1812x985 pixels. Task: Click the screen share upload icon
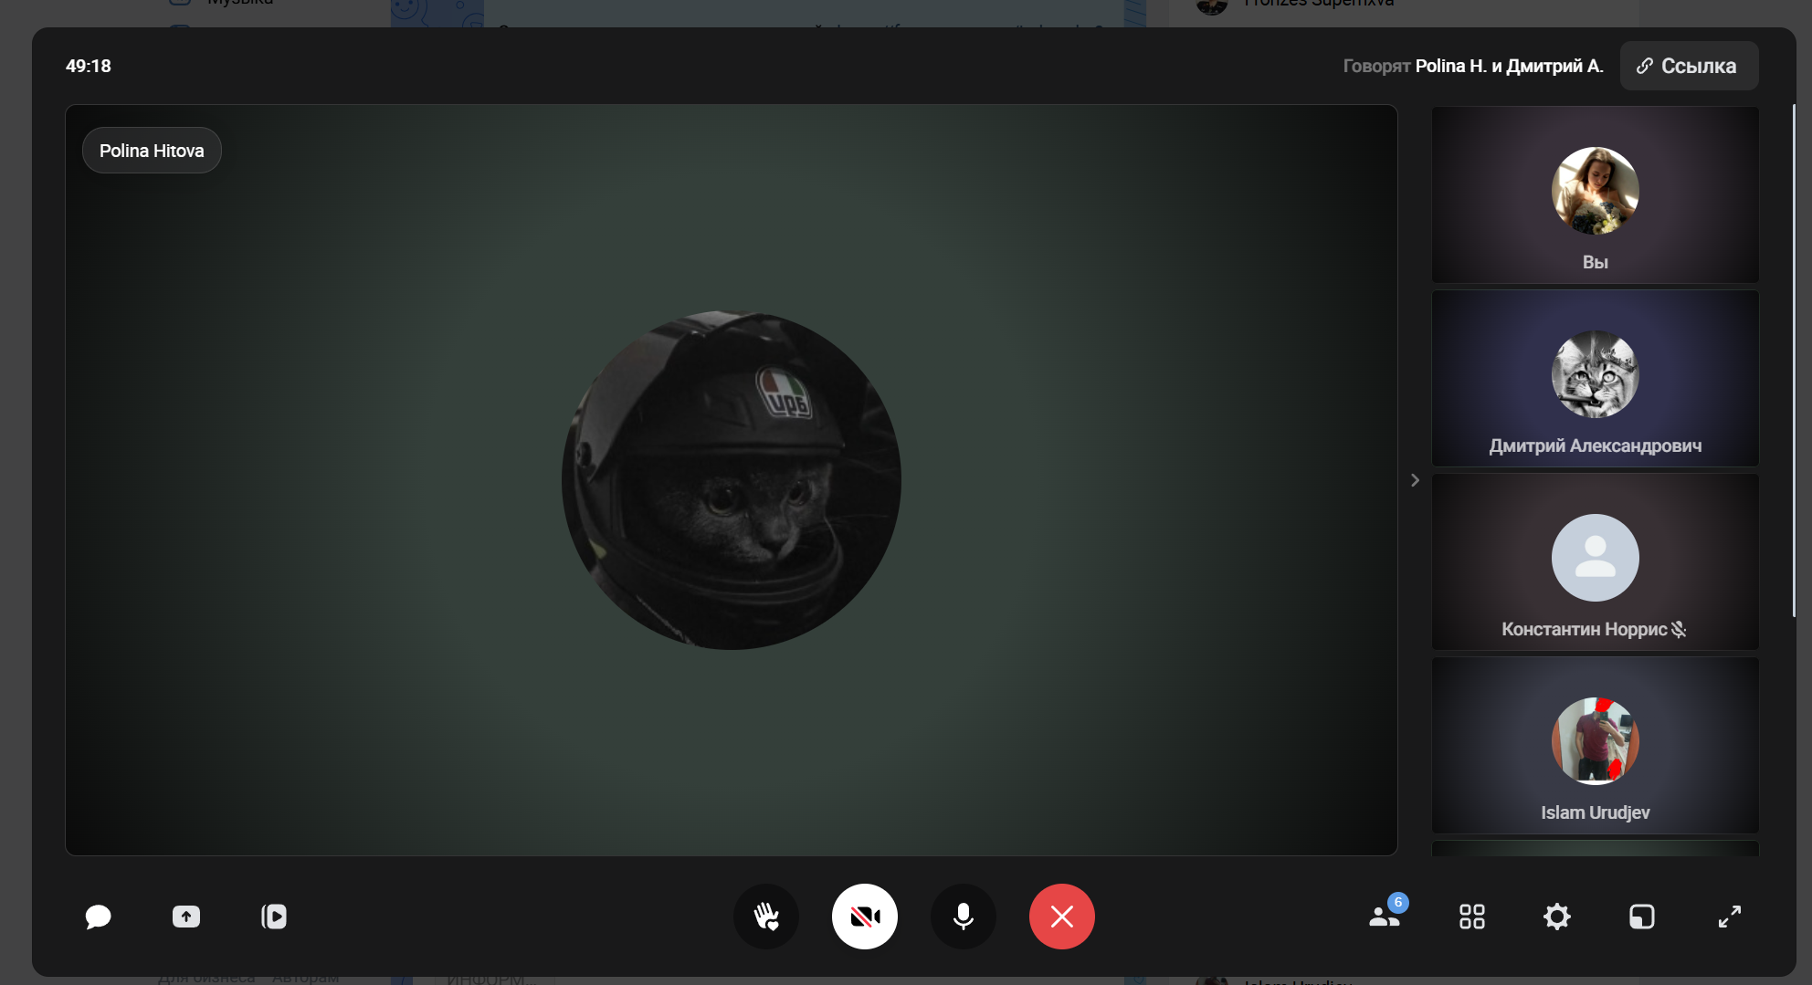tap(186, 917)
